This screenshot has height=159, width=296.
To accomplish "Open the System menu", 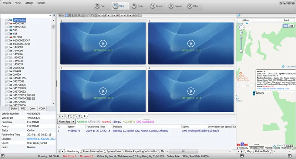I will point(7,3).
